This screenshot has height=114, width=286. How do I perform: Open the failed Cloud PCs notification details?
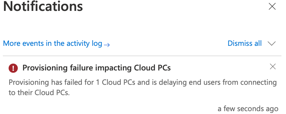pyautogui.click(x=96, y=68)
